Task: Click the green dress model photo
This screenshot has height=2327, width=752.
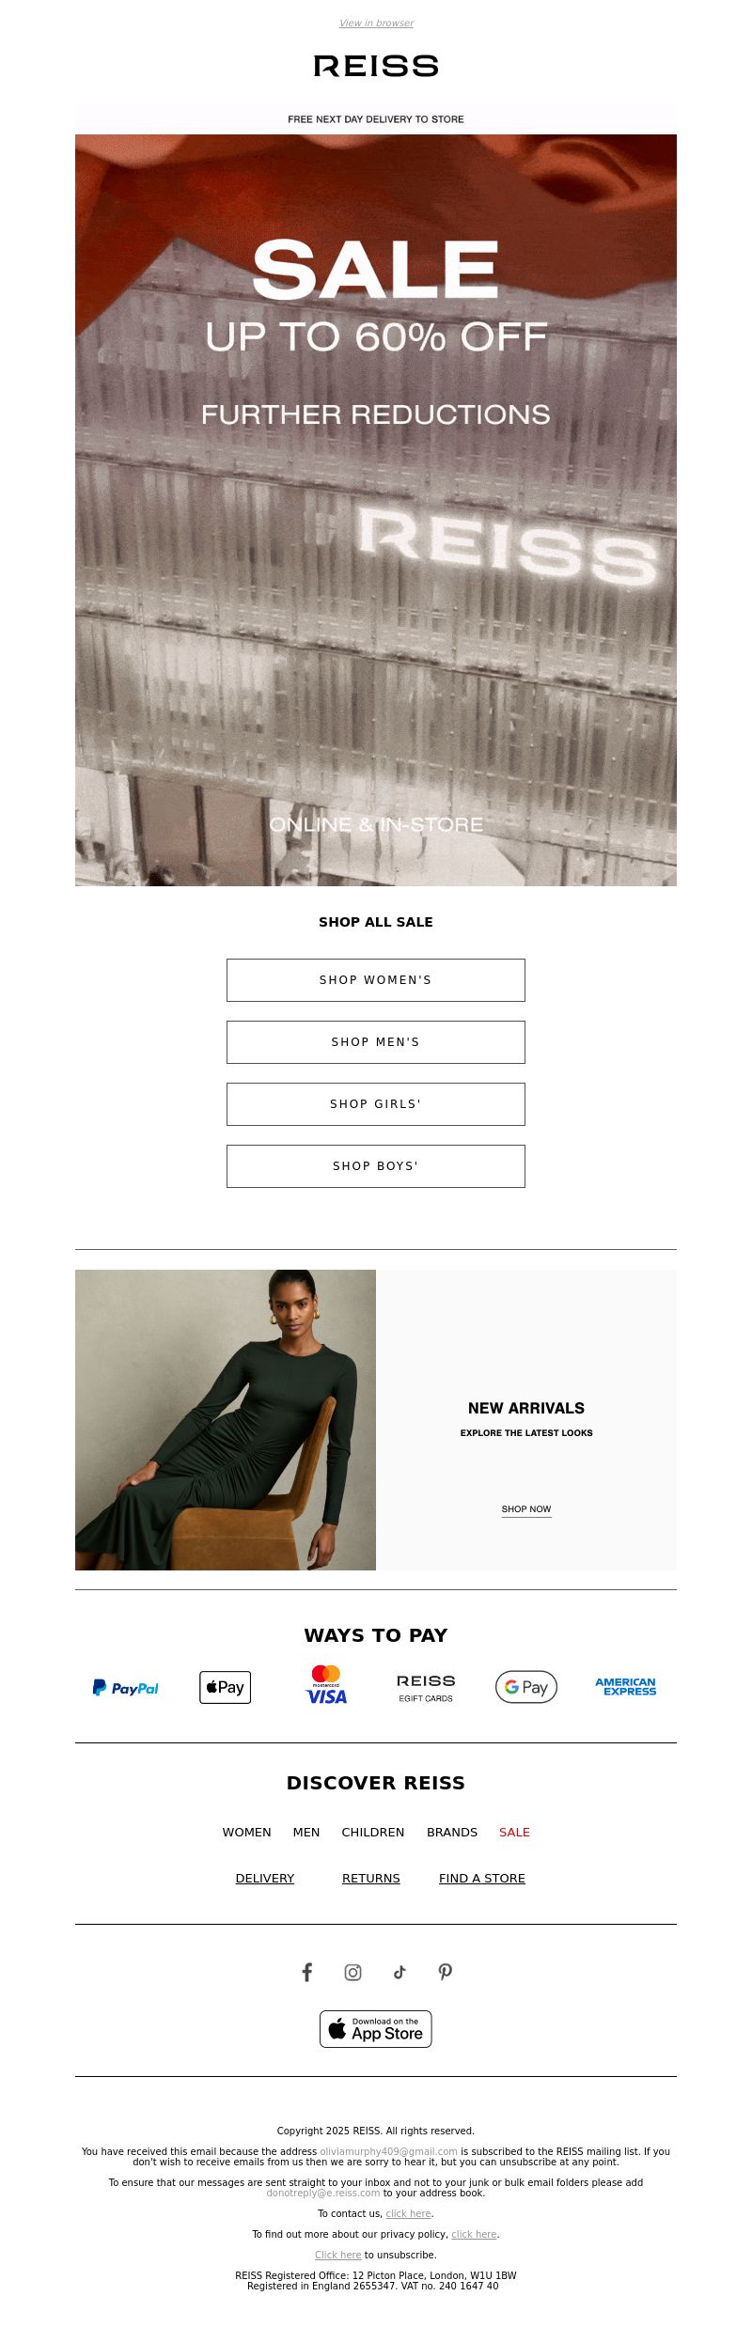Action: (226, 1420)
